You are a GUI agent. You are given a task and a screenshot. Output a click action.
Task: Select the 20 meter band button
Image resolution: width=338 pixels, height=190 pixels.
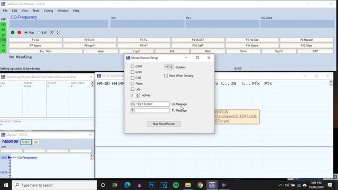(x=3, y=40)
